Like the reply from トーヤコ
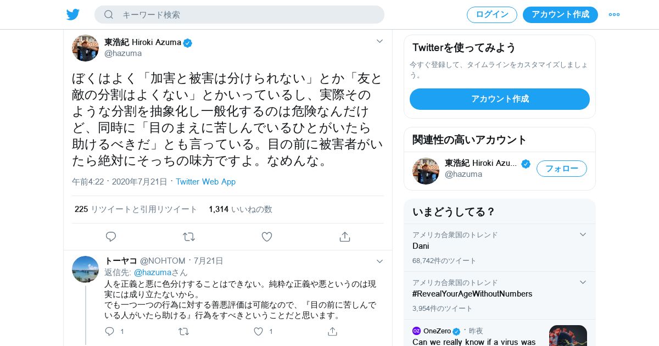This screenshot has height=346, width=659. coord(259,332)
